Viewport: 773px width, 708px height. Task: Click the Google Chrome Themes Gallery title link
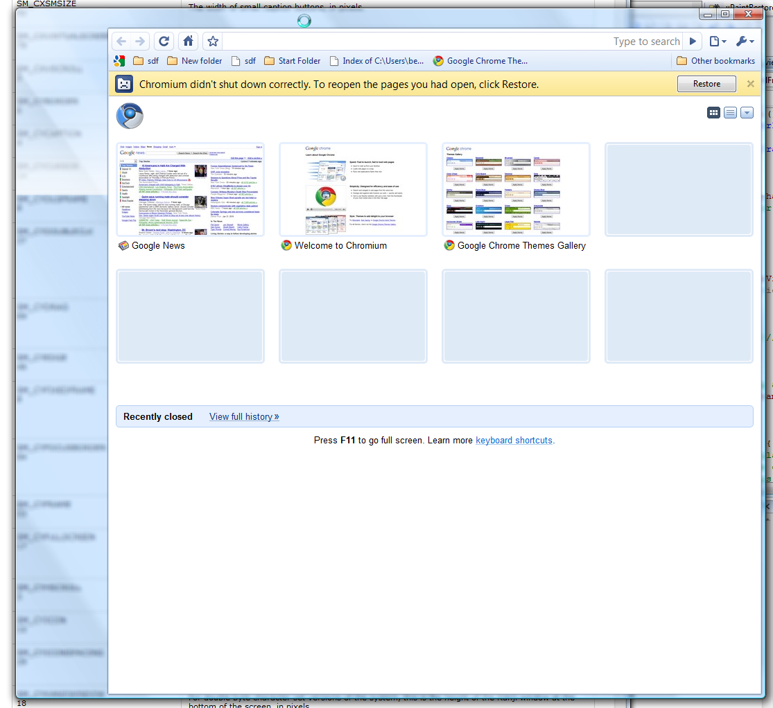pyautogui.click(x=521, y=245)
